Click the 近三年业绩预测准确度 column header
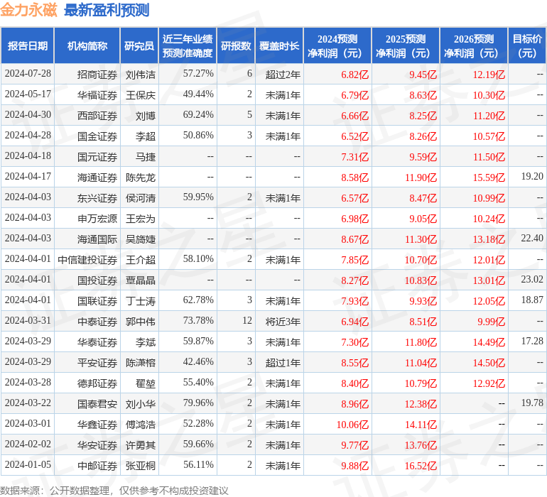Image resolution: width=547 pixels, height=497 pixels. click(x=188, y=45)
